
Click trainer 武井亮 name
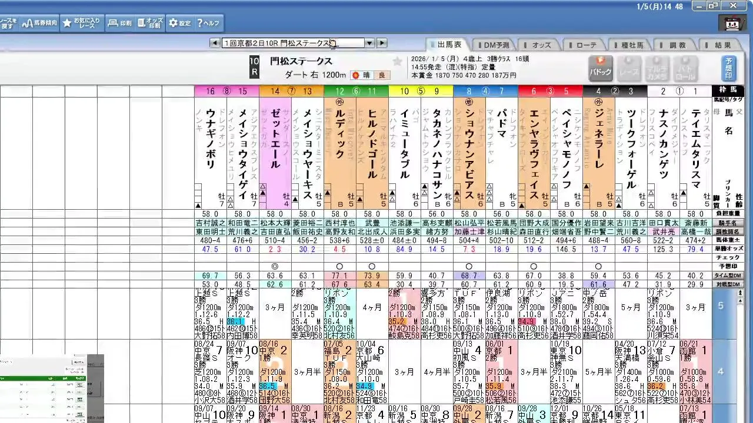coord(664,232)
